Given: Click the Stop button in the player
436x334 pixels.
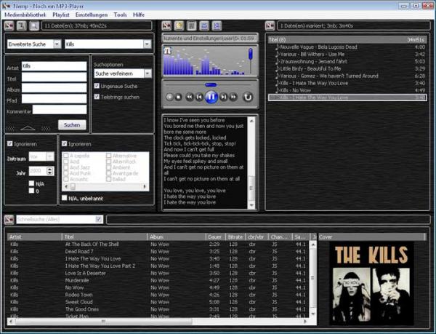Looking at the screenshot, I should (x=179, y=96).
